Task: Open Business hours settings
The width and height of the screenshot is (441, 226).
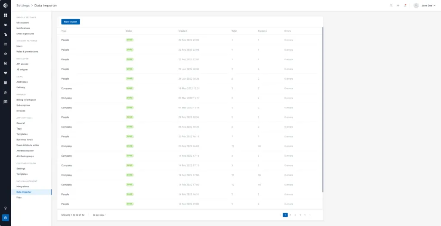Action: point(25,140)
